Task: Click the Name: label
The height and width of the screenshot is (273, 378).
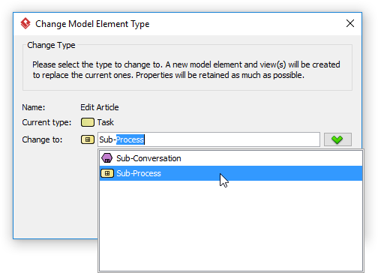Action: 34,107
